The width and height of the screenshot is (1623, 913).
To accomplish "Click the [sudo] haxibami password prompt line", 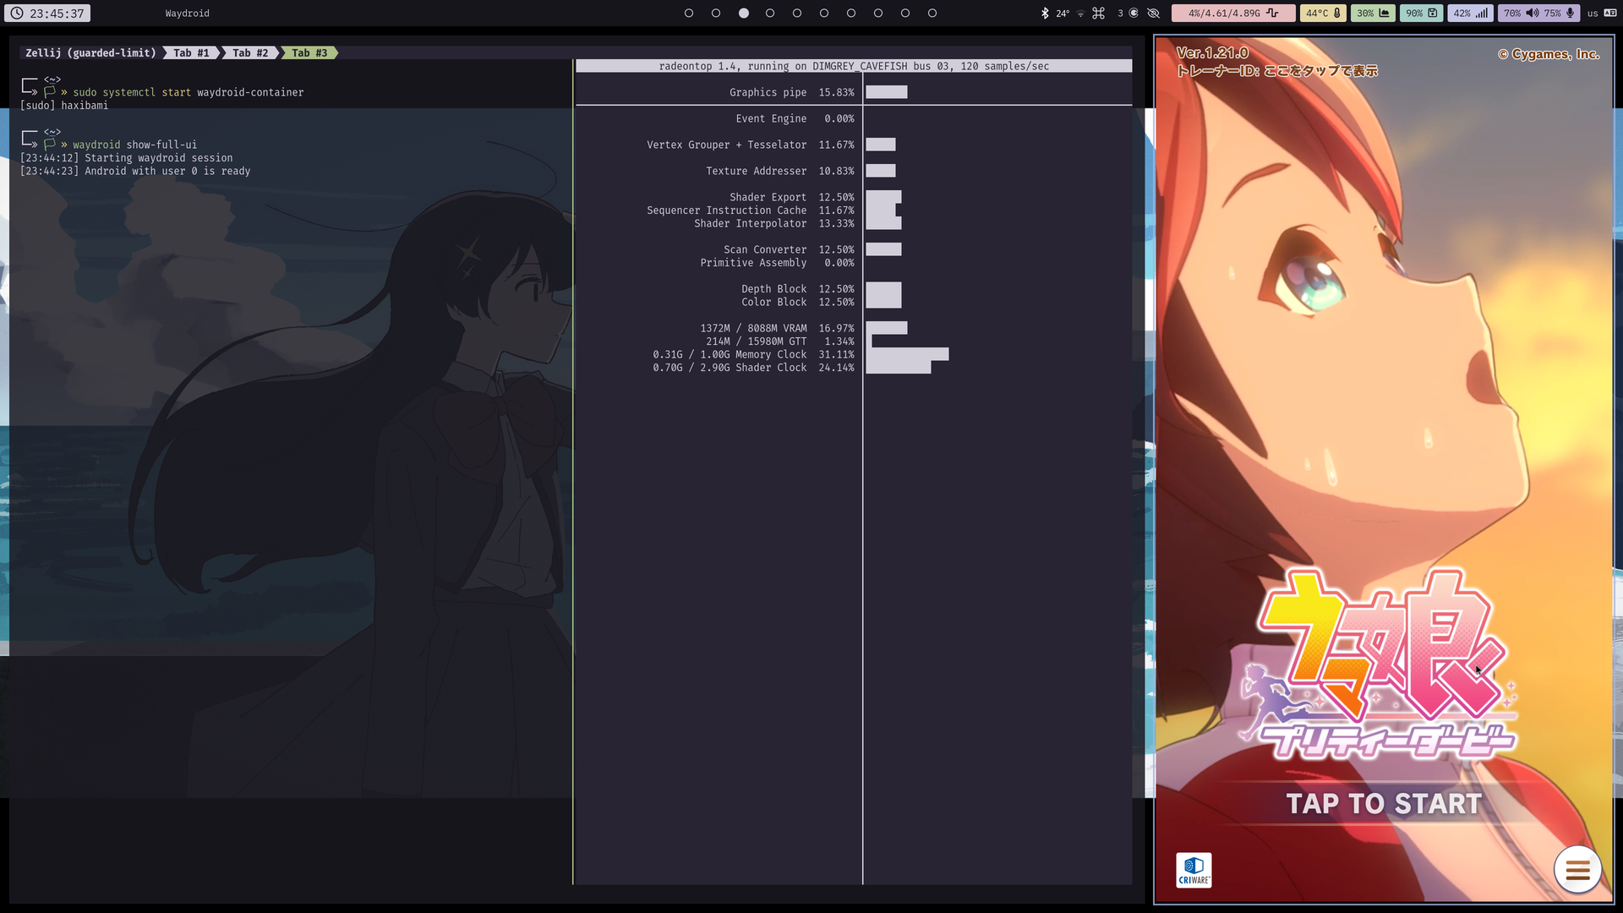I will pos(64,106).
